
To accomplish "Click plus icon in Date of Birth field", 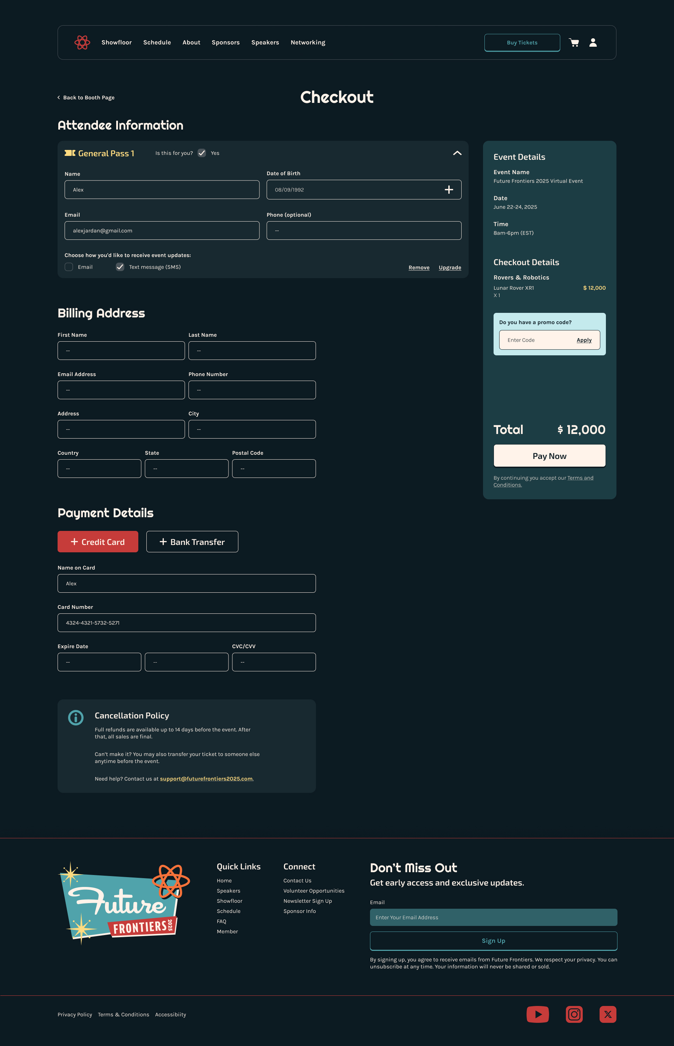I will [x=449, y=190].
